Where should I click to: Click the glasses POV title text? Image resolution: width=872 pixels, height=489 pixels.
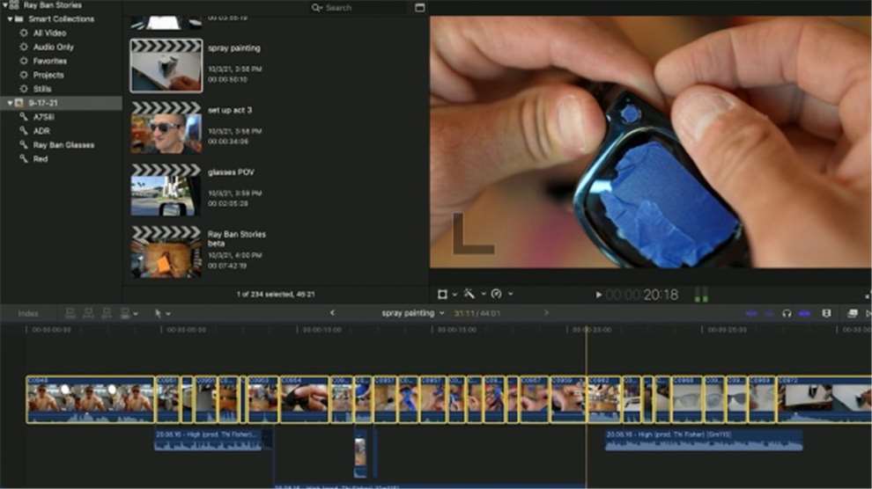point(231,172)
